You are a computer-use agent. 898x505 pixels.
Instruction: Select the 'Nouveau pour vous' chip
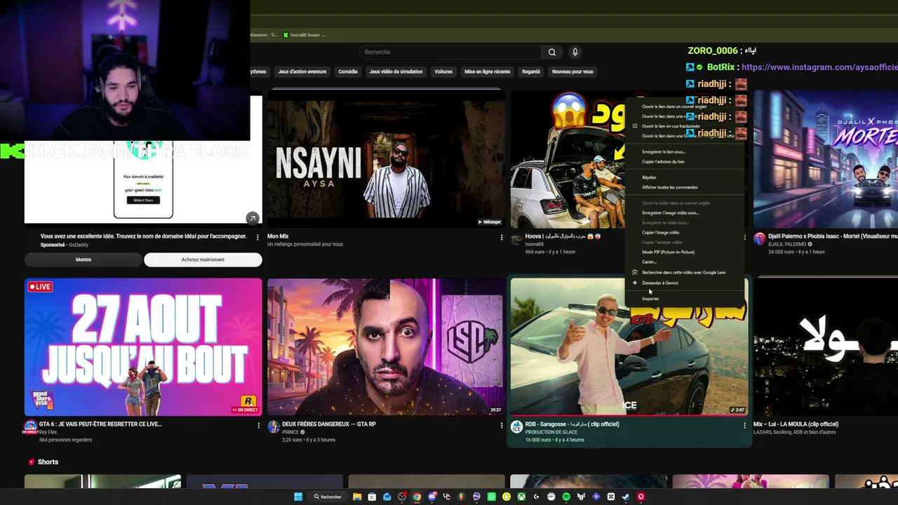[x=572, y=72]
